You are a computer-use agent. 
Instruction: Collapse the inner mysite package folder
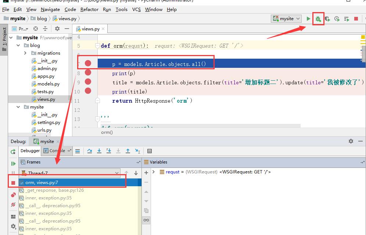(x=18, y=107)
